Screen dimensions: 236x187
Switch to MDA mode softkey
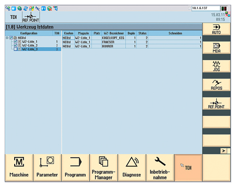(216, 48)
